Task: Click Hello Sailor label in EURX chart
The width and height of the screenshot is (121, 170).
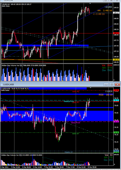Action: click(6, 6)
